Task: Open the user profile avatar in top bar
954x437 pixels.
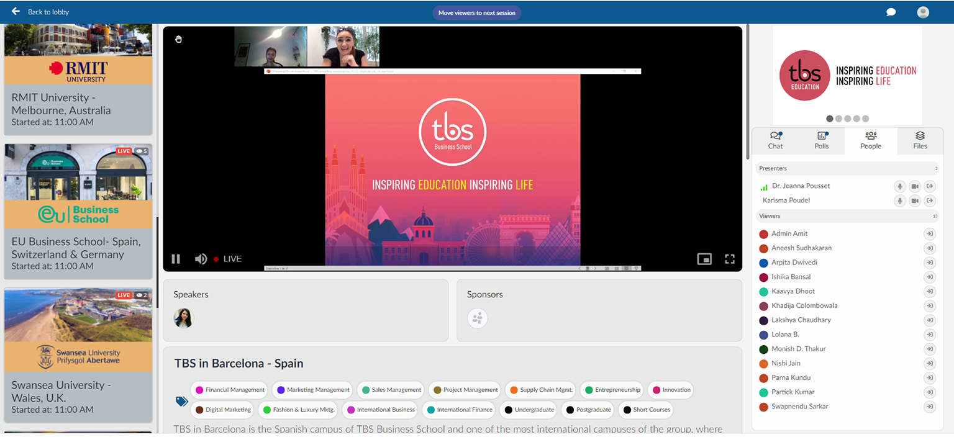Action: pos(923,12)
